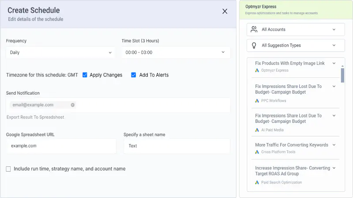Click the Google Ads icon beside PPC Workflows
Viewport: 353px width, 198px height.
tap(257, 101)
